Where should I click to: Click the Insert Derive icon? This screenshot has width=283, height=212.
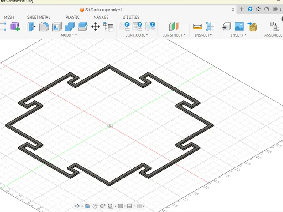click(x=227, y=26)
